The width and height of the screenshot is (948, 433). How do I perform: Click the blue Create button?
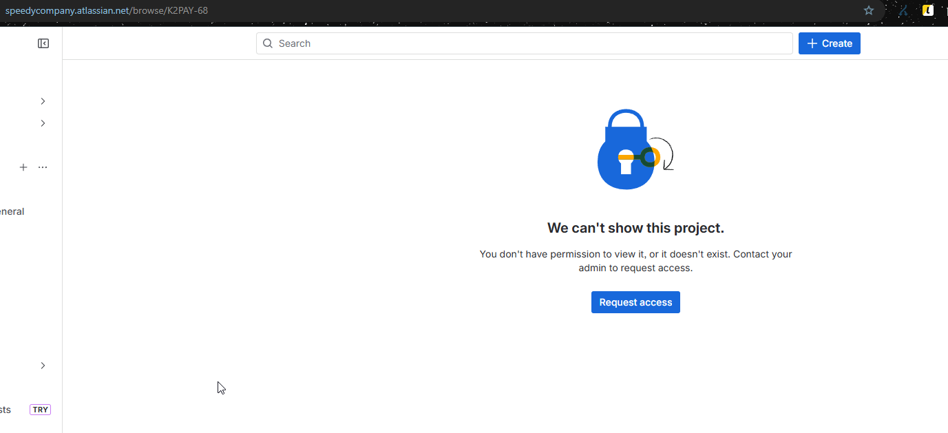(829, 43)
